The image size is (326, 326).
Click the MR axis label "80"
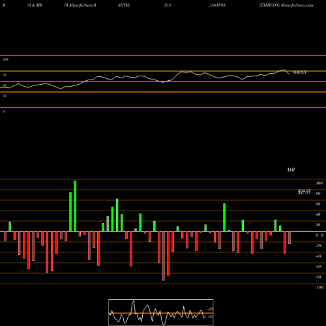coord(318,194)
